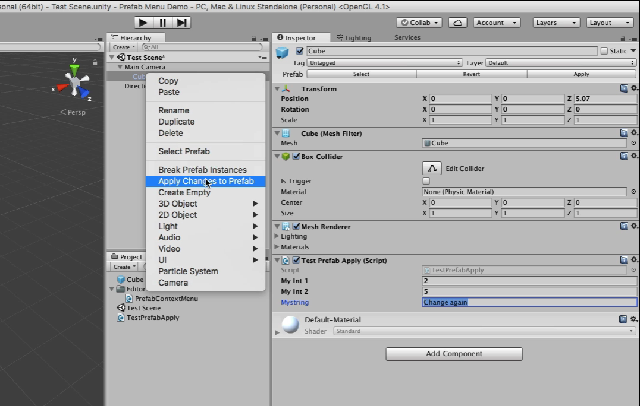This screenshot has height=406, width=640.
Task: Open the Collab dropdown
Action: (419, 23)
